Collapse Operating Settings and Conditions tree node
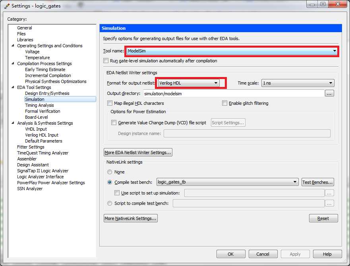The image size is (350, 266). (13, 46)
